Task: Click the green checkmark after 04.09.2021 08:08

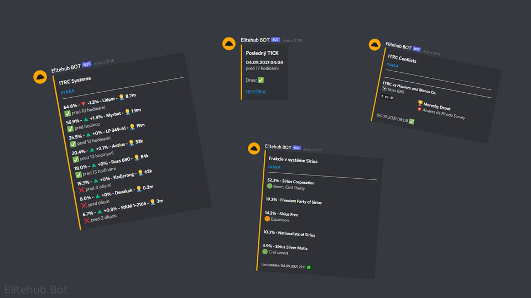Action: tap(412, 121)
